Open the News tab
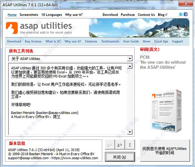 (147, 41)
